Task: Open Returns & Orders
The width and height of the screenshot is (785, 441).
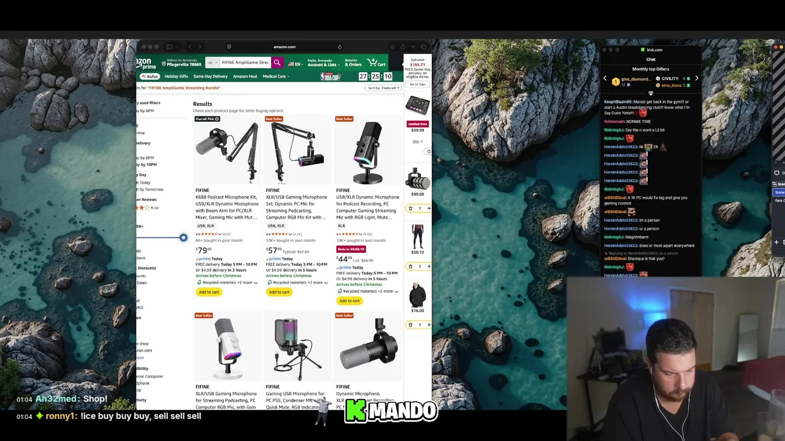Action: pos(353,62)
